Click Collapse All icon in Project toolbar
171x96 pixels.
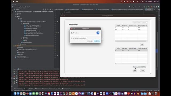48,9
